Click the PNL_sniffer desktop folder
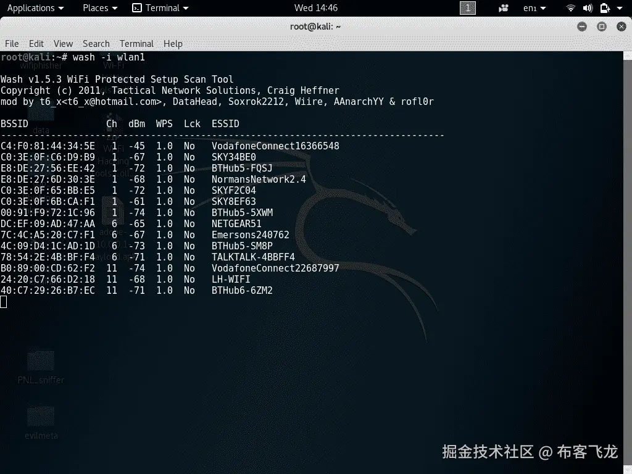 (x=41, y=367)
